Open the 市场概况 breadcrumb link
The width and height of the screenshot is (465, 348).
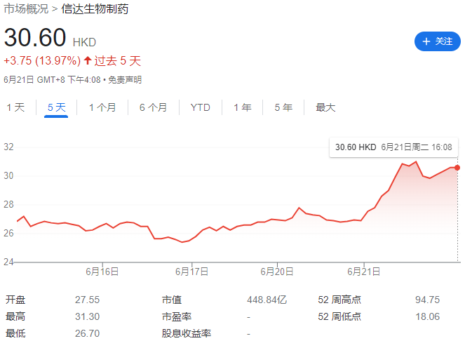click(26, 9)
